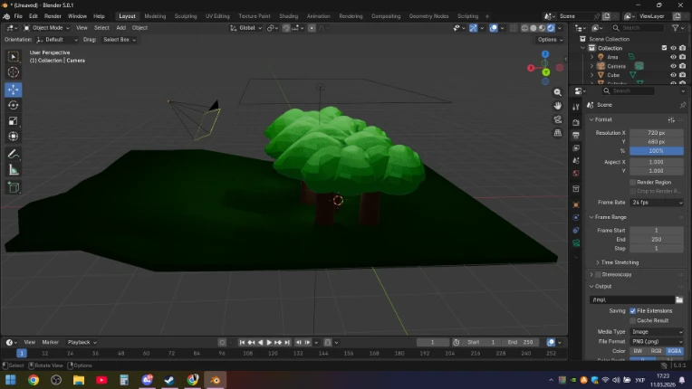Open the Output properties tab
692x389 pixels.
[x=576, y=136]
